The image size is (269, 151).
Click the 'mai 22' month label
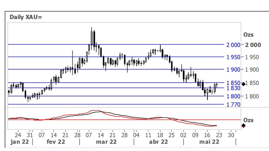tap(209, 142)
